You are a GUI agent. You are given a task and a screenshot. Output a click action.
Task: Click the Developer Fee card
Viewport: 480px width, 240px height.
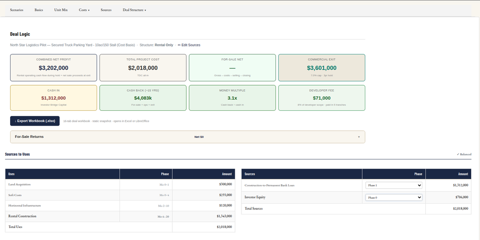[322, 98]
